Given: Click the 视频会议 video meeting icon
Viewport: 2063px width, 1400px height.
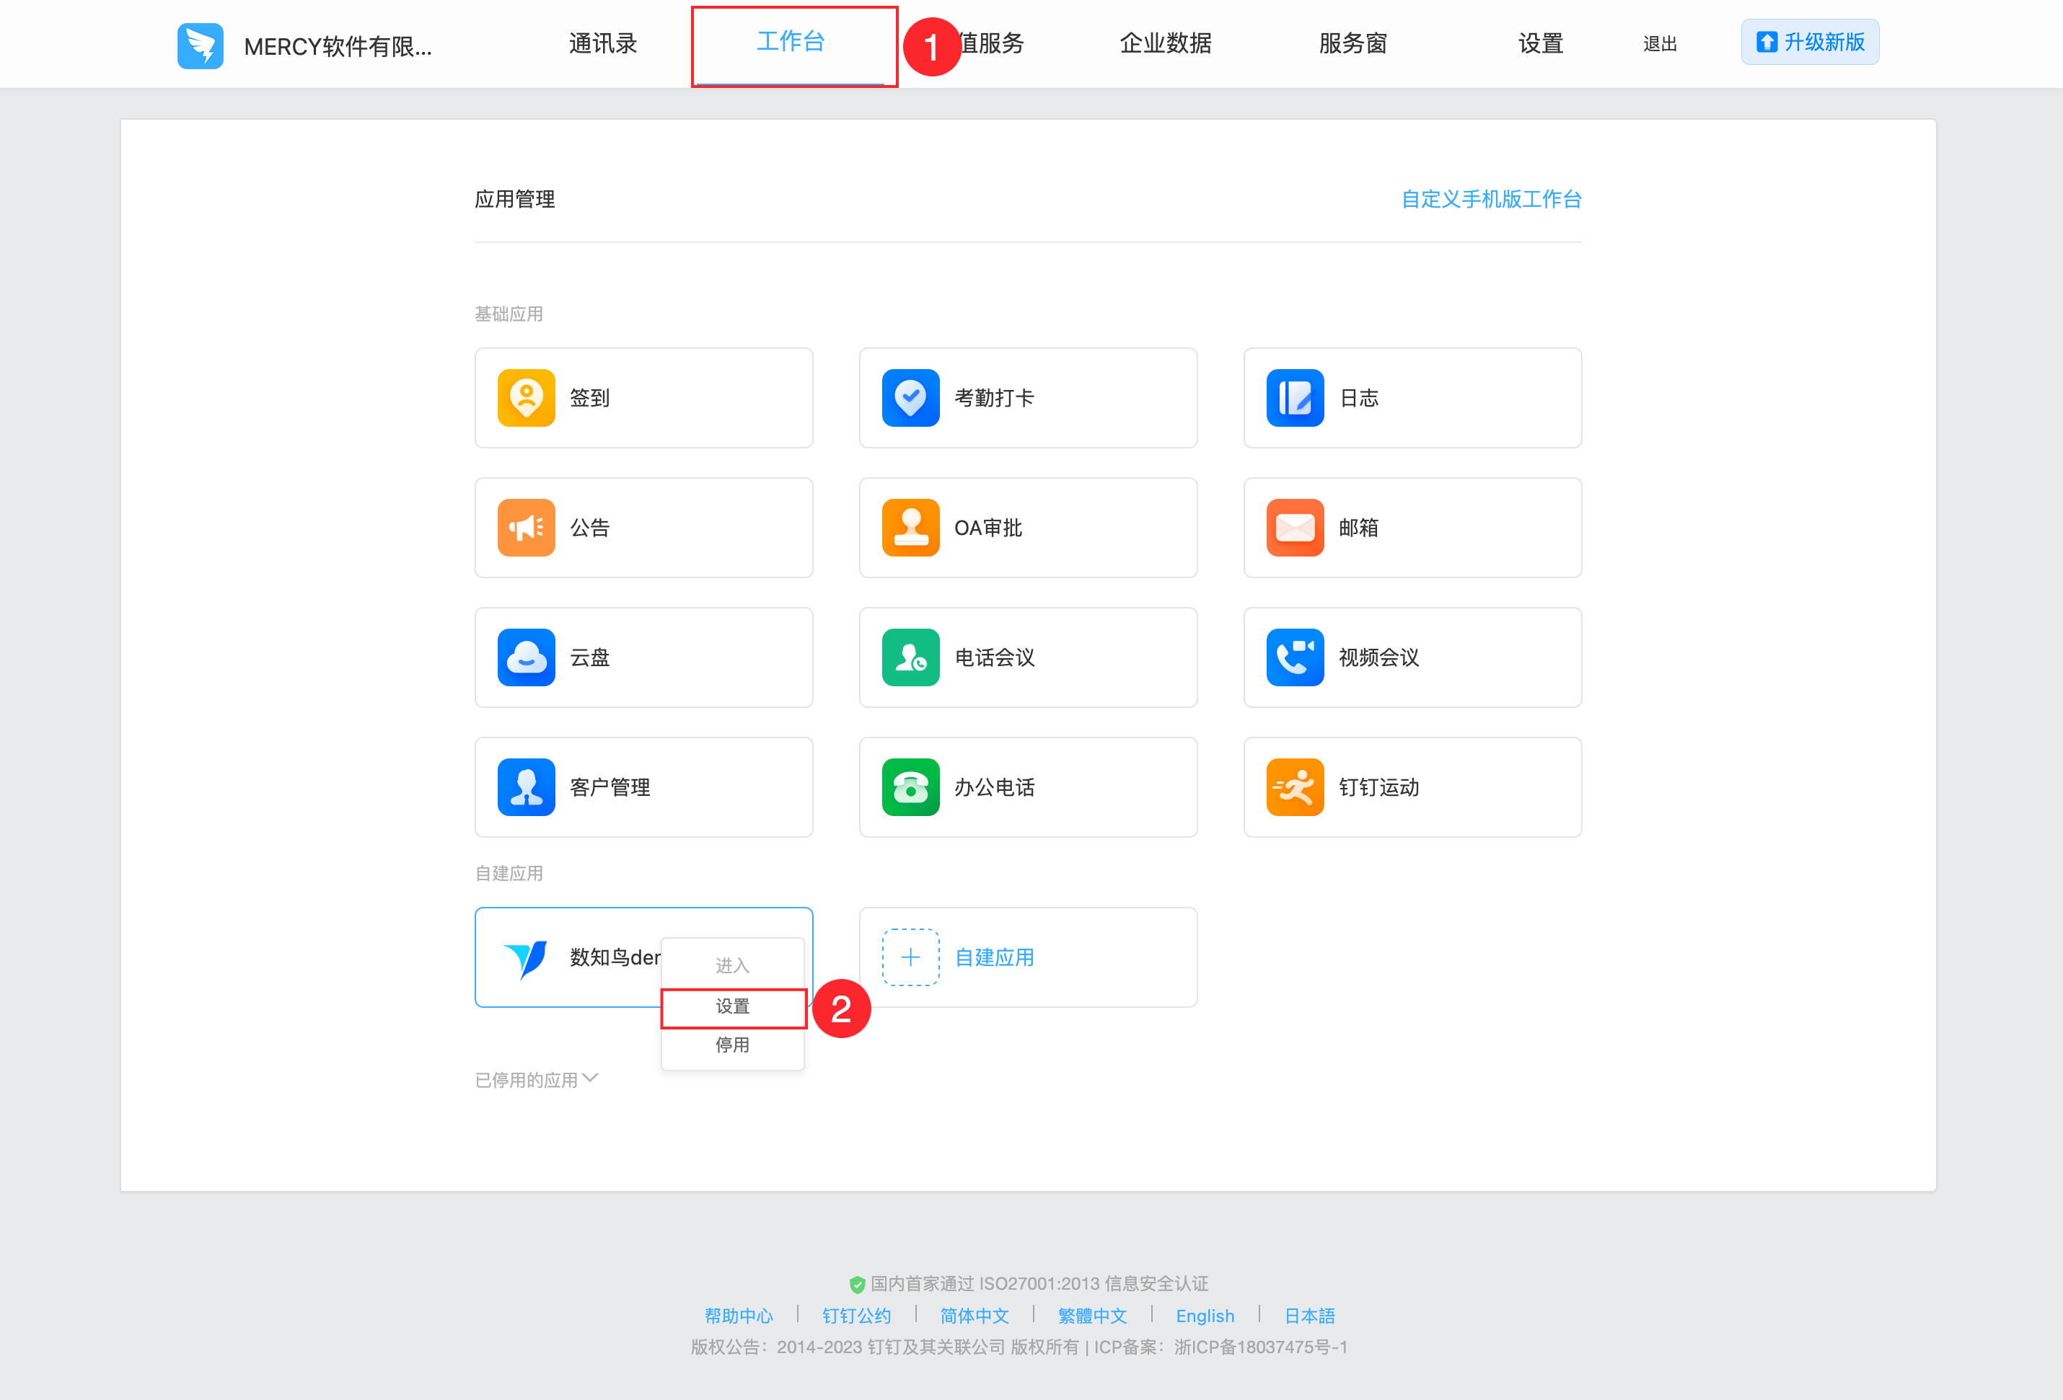Looking at the screenshot, I should pos(1294,657).
